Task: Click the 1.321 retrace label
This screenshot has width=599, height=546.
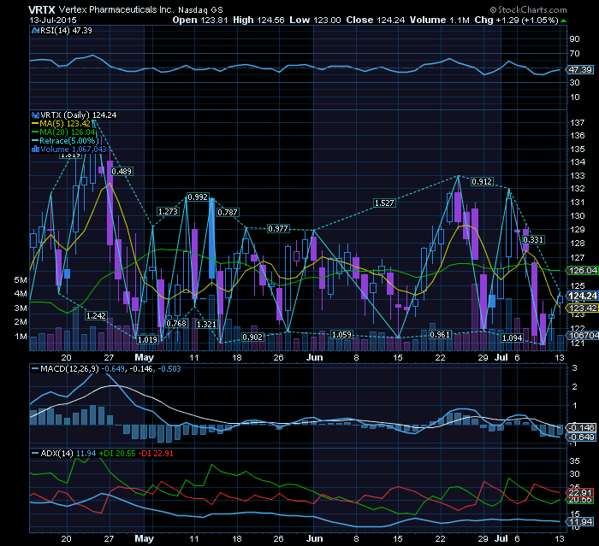Action: click(x=206, y=325)
